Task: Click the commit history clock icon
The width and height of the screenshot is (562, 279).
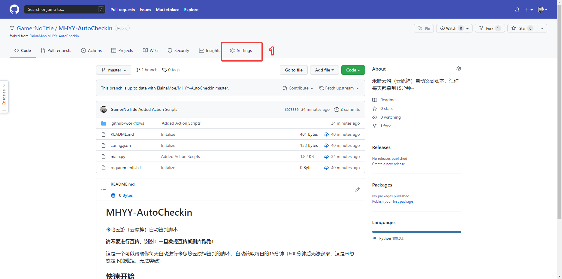Action: pyautogui.click(x=337, y=110)
